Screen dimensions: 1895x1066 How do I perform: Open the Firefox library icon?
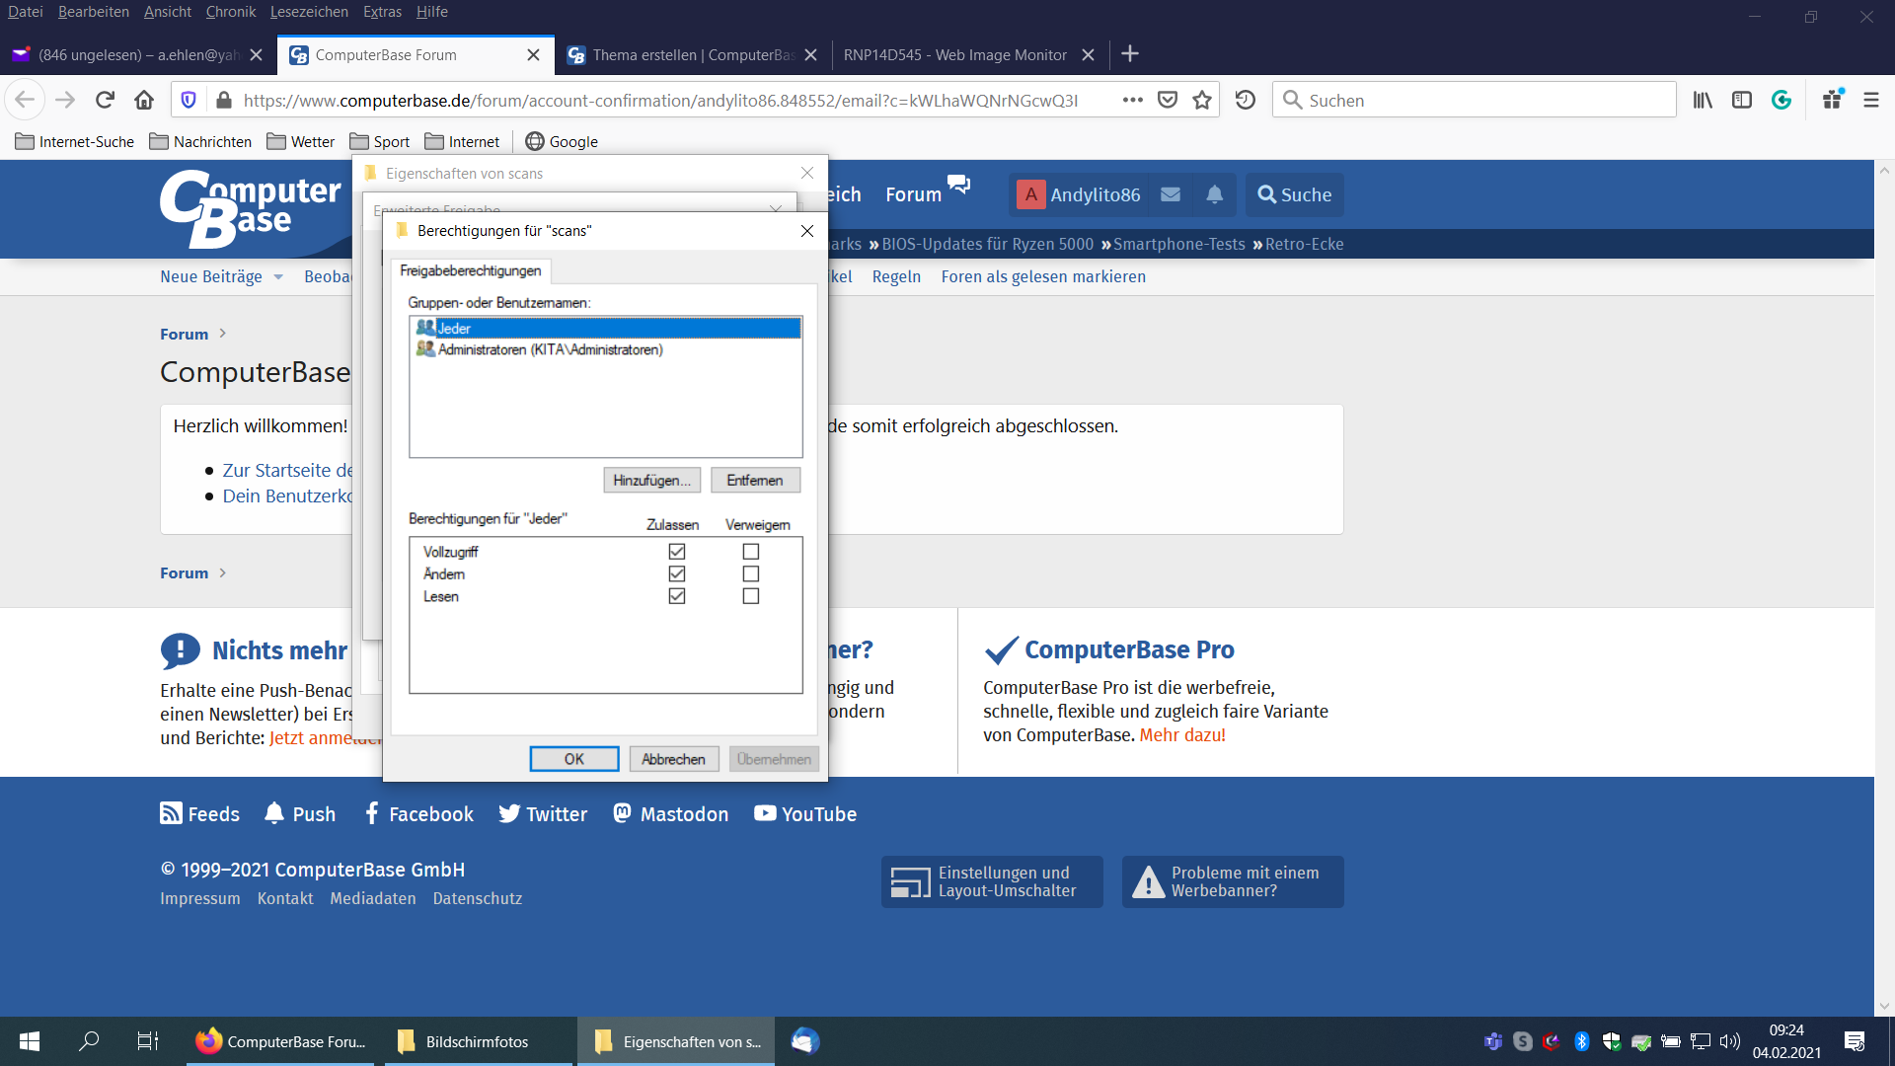[1703, 100]
